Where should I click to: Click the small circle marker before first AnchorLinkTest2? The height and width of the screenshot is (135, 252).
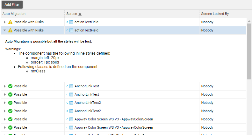pos(67,103)
